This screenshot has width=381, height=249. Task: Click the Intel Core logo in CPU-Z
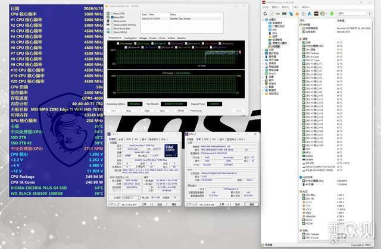(x=171, y=150)
